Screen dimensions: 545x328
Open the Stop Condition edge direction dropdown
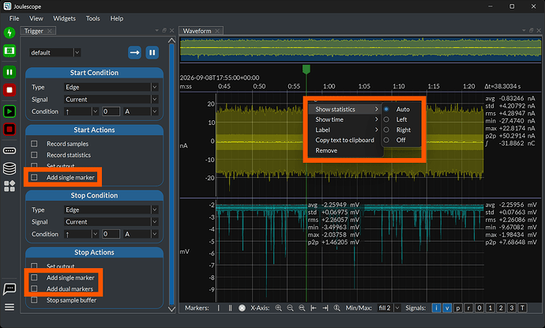coord(81,234)
